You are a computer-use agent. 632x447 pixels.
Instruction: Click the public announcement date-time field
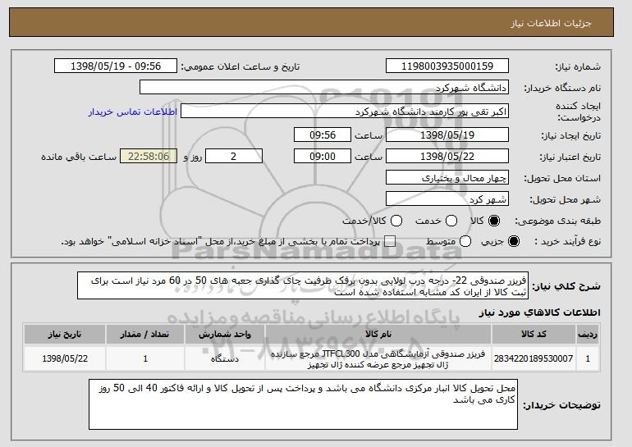click(x=116, y=66)
